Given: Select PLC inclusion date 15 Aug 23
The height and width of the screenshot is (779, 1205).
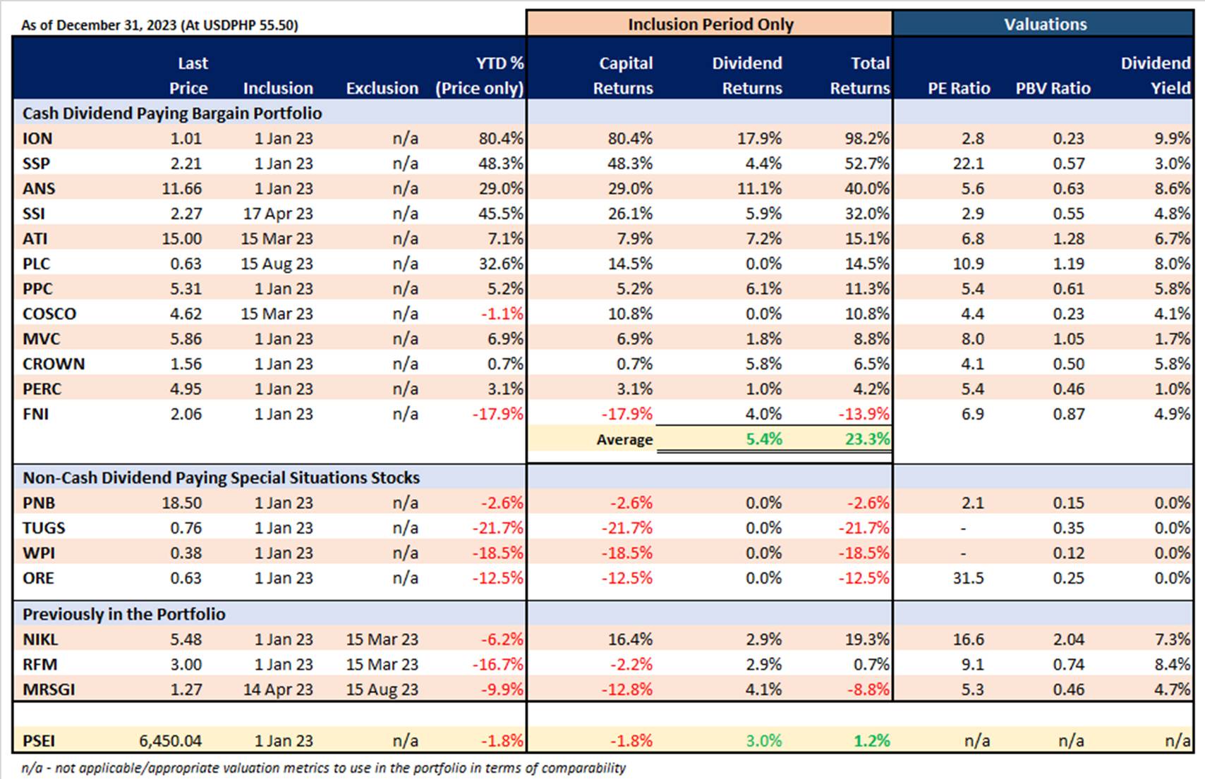Looking at the screenshot, I should coord(277,264).
